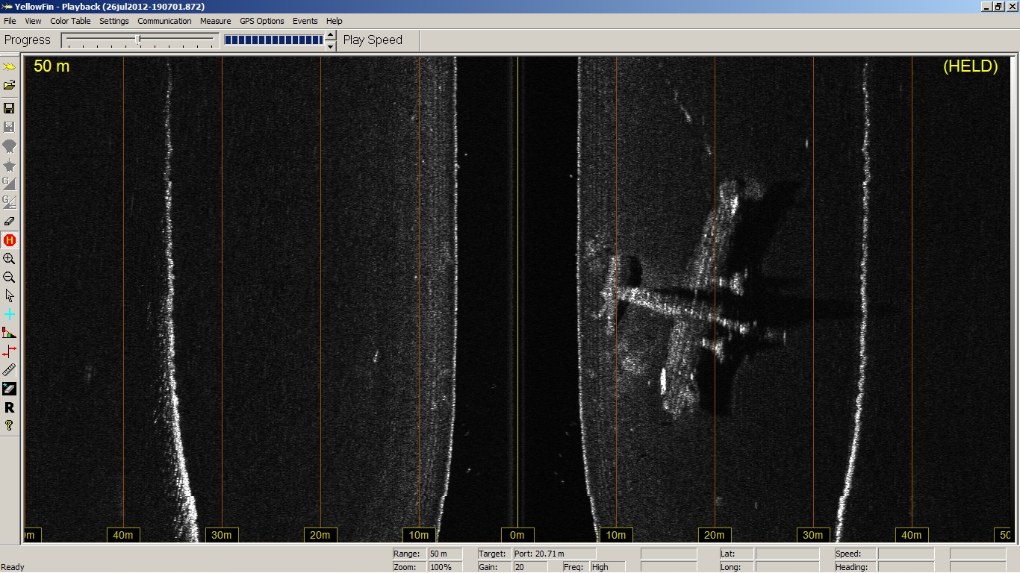Open the GPS Options menu
Image resolution: width=1020 pixels, height=573 pixels.
261,21
